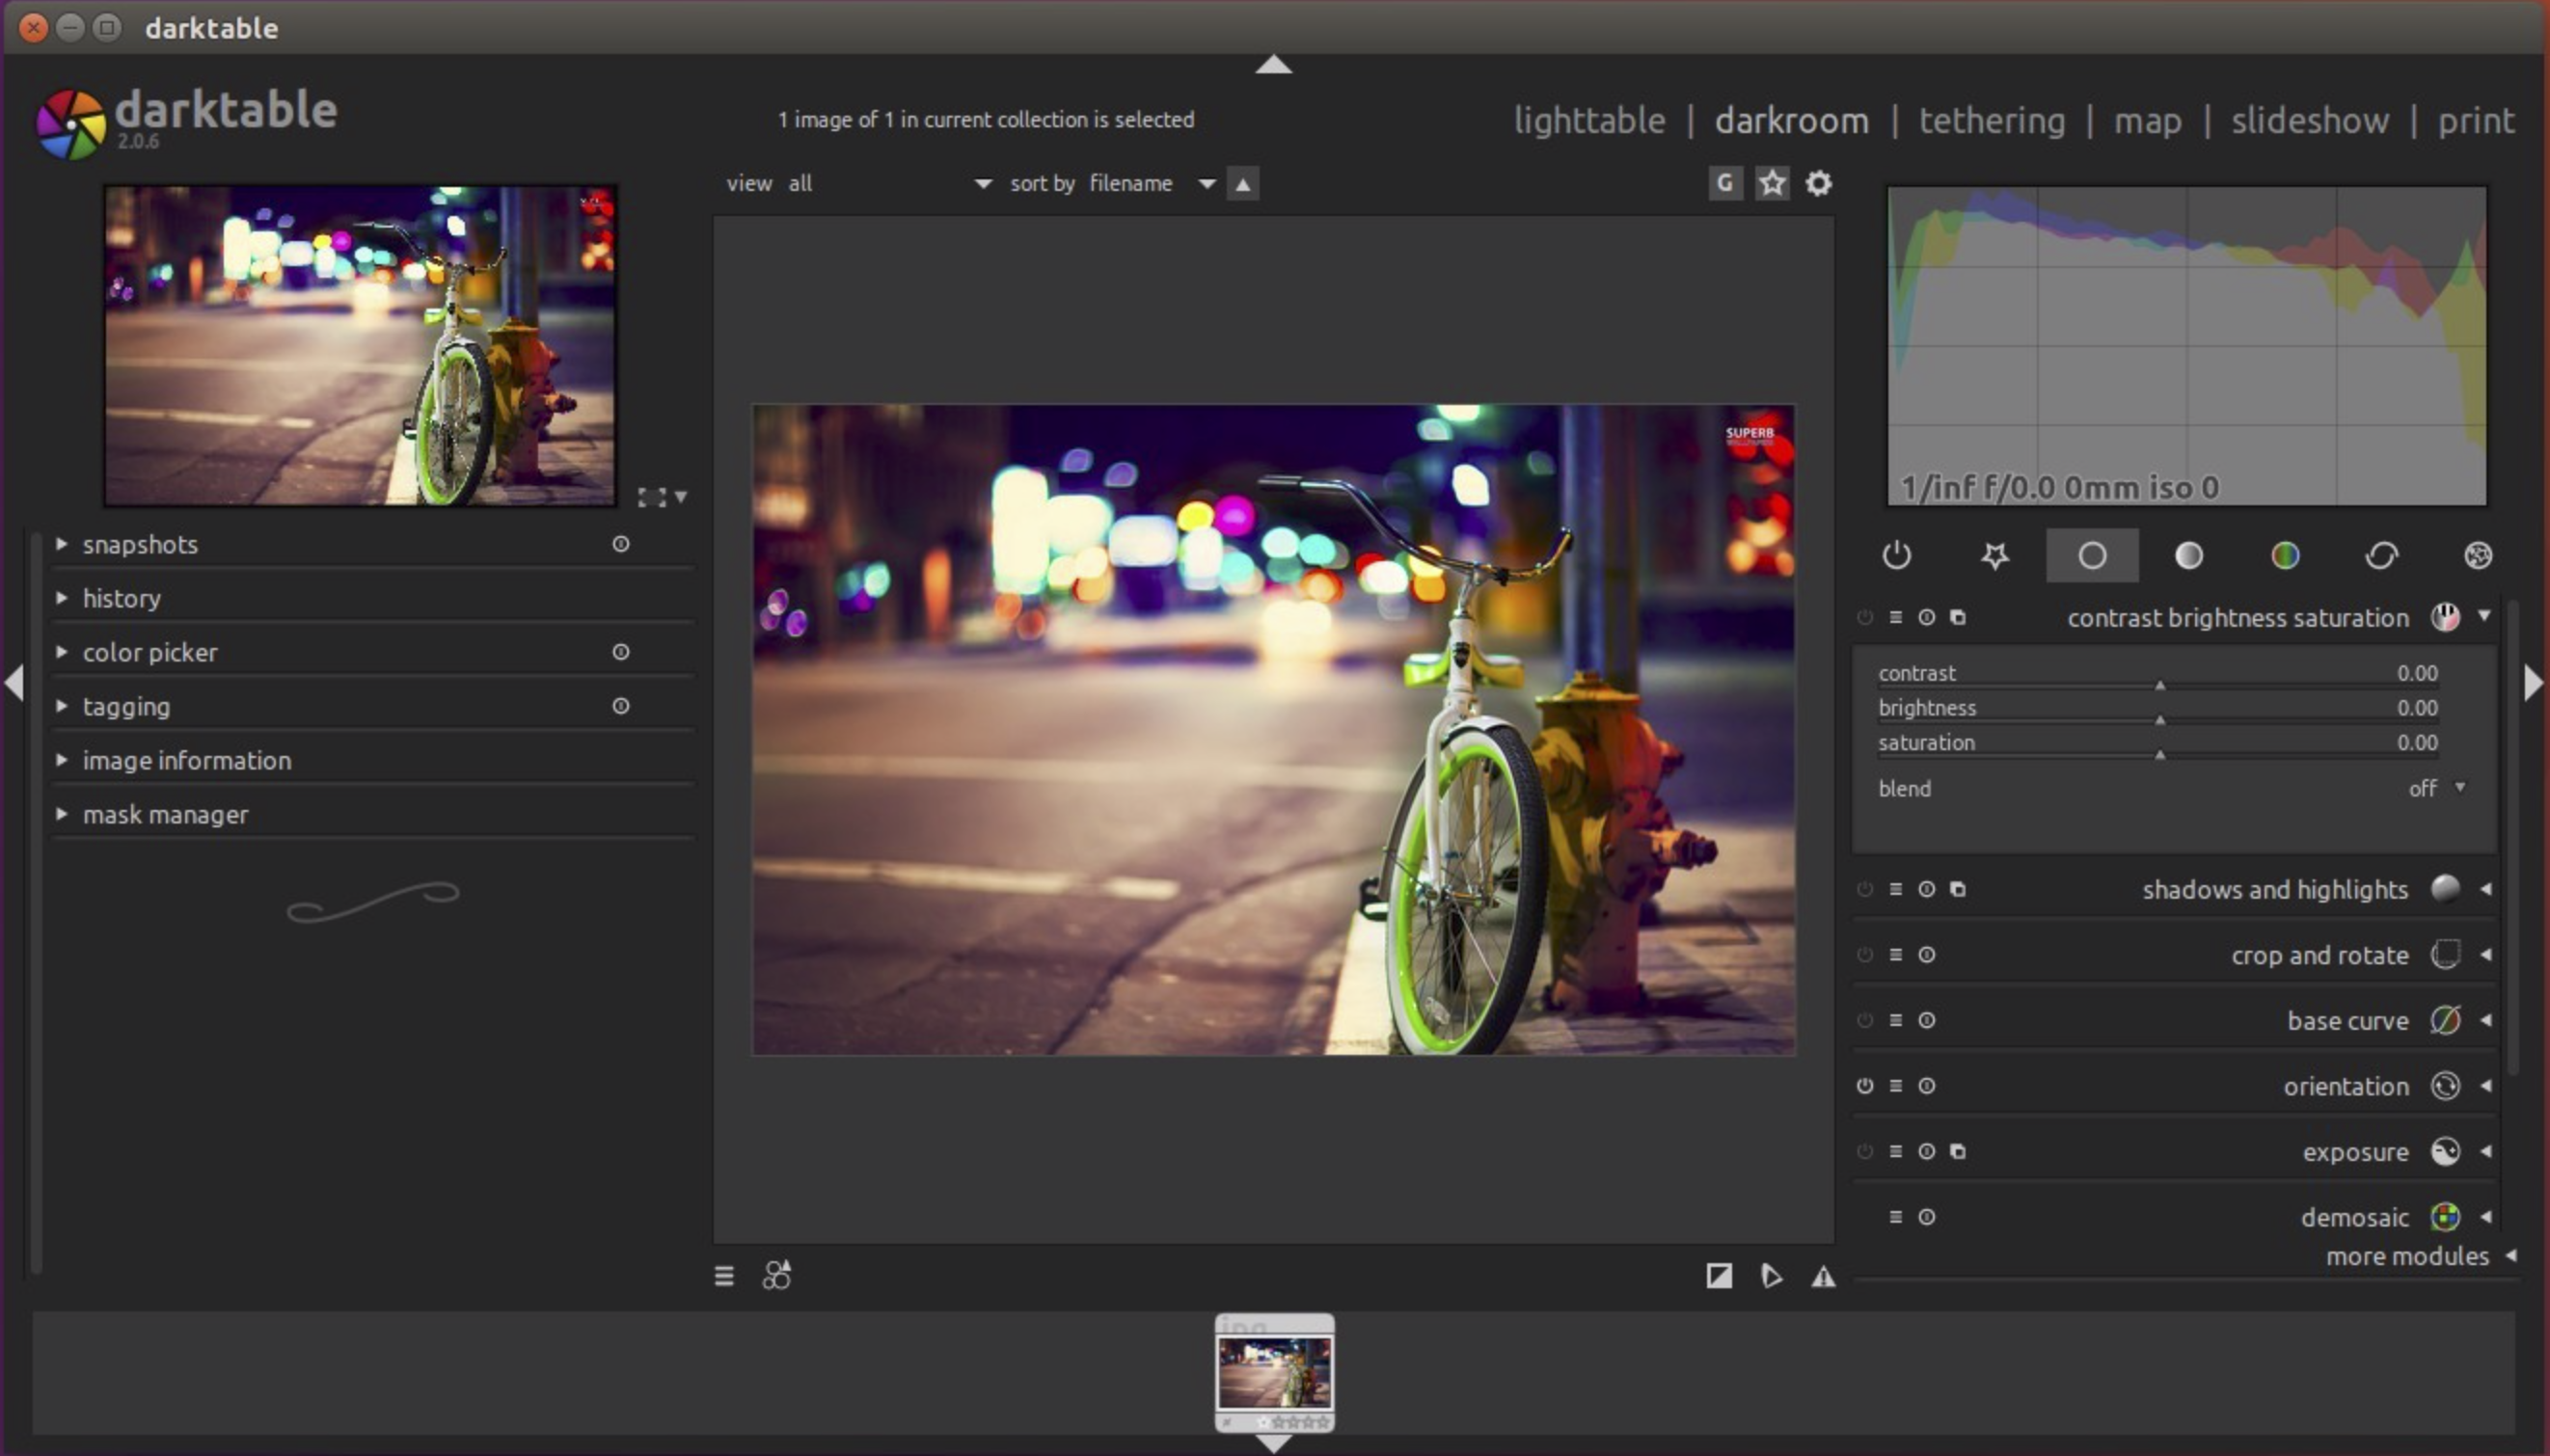Open global preferences gear icon
The width and height of the screenshot is (2550, 1456).
click(x=1818, y=183)
